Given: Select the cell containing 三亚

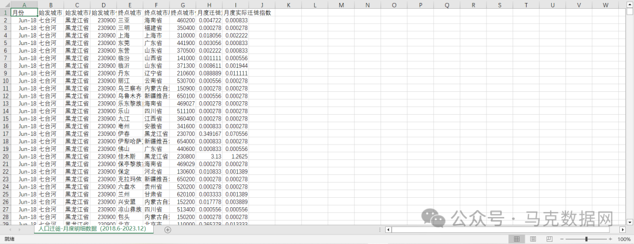Looking at the screenshot, I should pos(130,20).
